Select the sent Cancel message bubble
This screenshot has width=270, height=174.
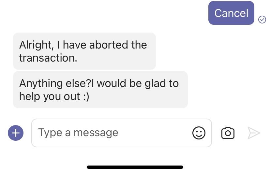click(x=231, y=13)
